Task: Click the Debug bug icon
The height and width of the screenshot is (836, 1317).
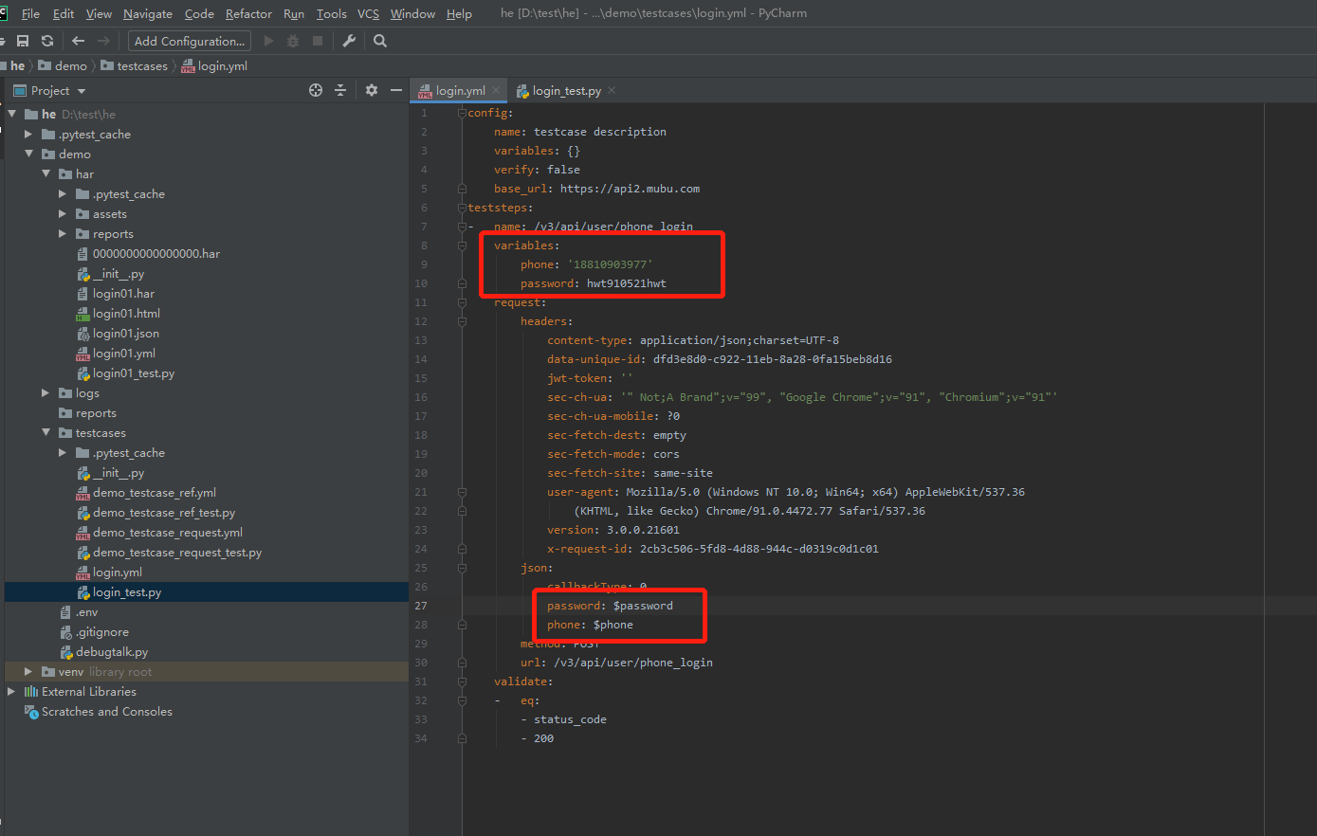Action: [293, 41]
